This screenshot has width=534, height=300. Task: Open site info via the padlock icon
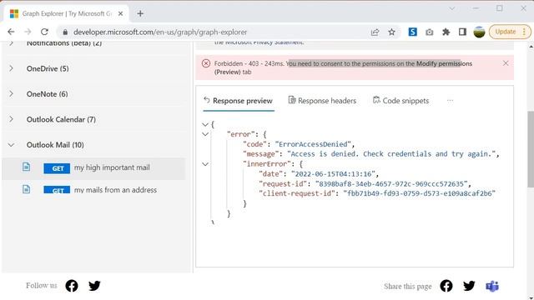pos(65,32)
